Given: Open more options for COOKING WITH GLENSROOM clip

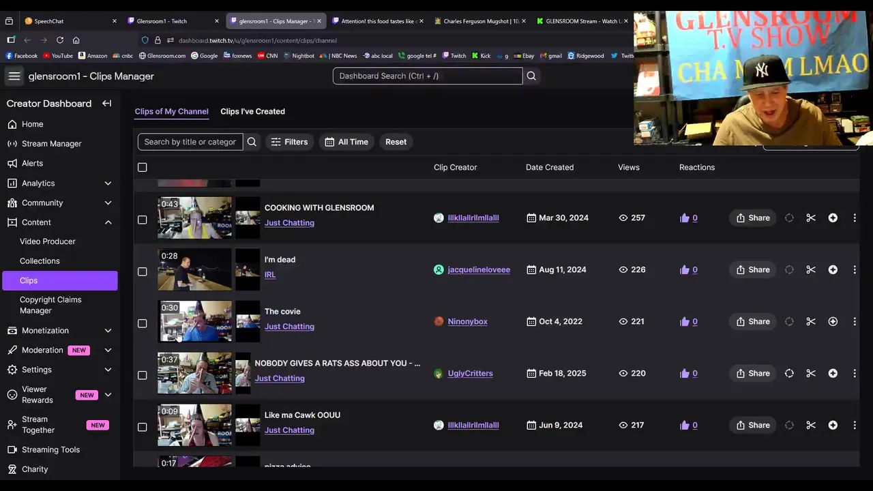Looking at the screenshot, I should click(855, 218).
